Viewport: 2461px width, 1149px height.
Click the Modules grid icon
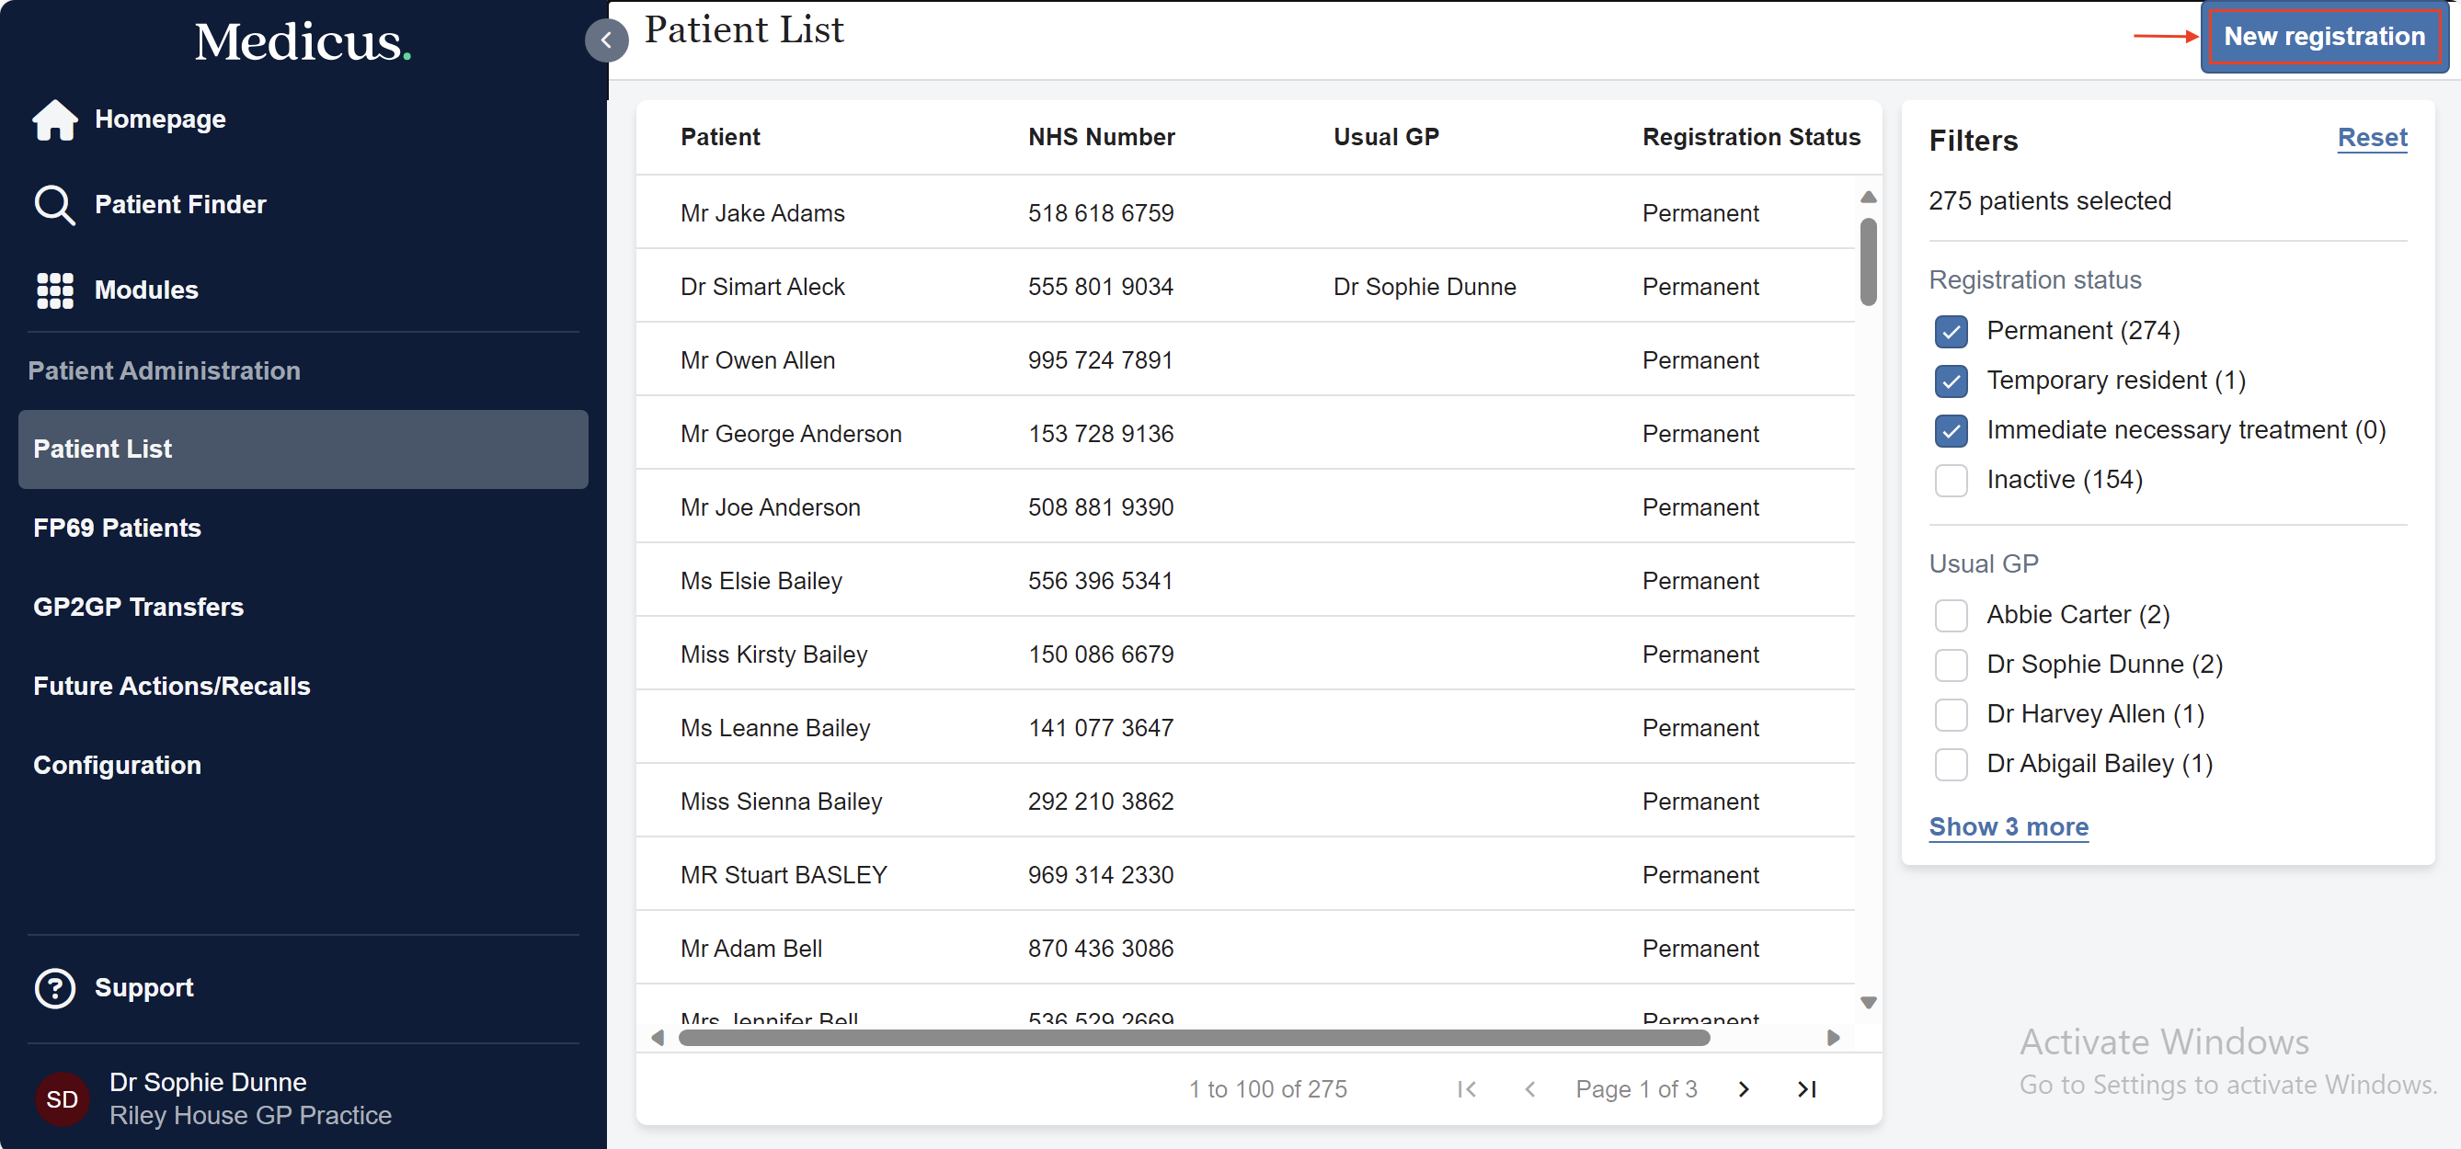[x=54, y=290]
